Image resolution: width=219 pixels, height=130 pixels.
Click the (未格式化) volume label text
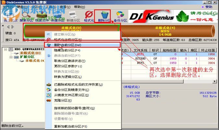pos(131,87)
